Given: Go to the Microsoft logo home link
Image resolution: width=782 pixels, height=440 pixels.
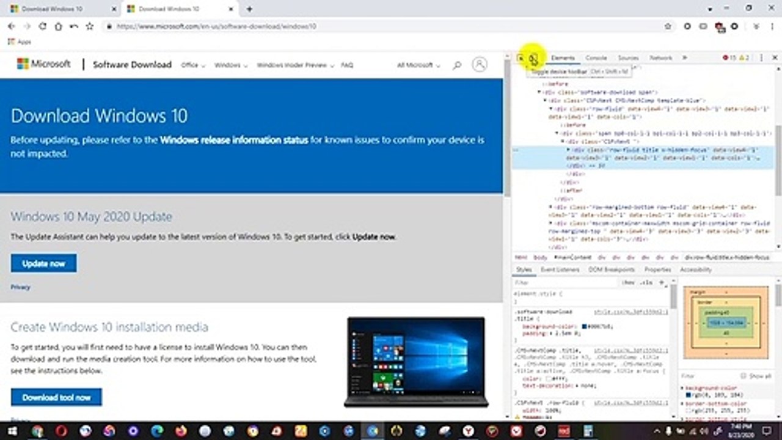Looking at the screenshot, I should pyautogui.click(x=43, y=64).
